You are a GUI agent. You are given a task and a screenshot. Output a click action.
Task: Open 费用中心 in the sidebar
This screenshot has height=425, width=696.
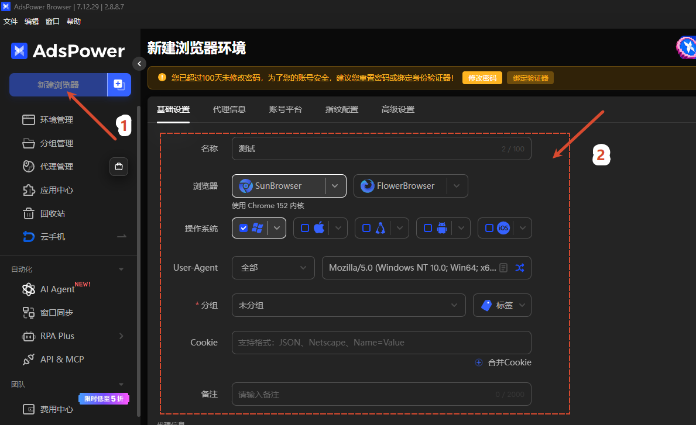coord(57,409)
